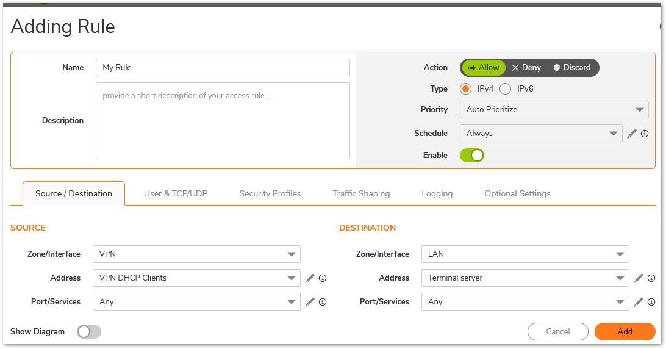Edit source Port/Services with pencil icon
The image size is (666, 349).
click(310, 302)
